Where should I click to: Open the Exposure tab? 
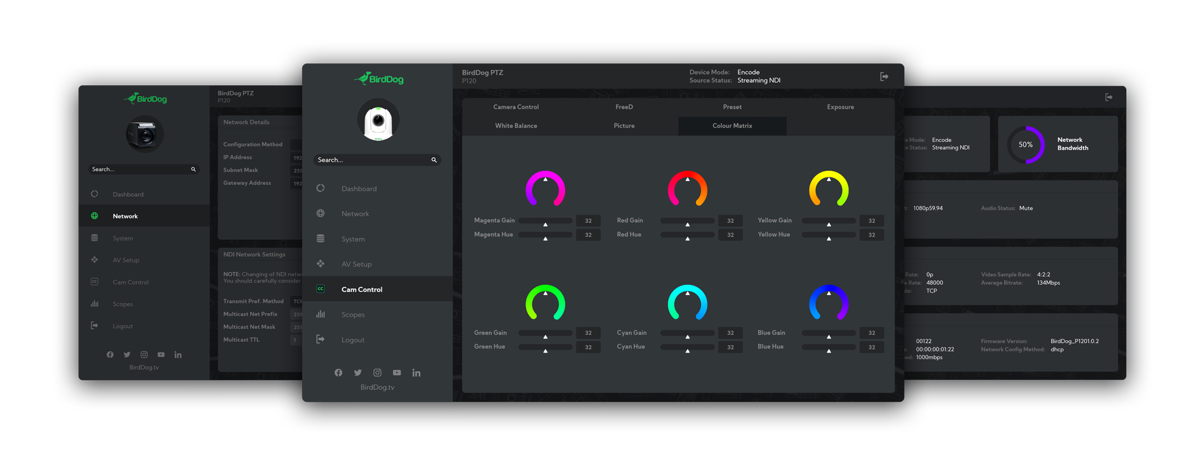(x=840, y=107)
